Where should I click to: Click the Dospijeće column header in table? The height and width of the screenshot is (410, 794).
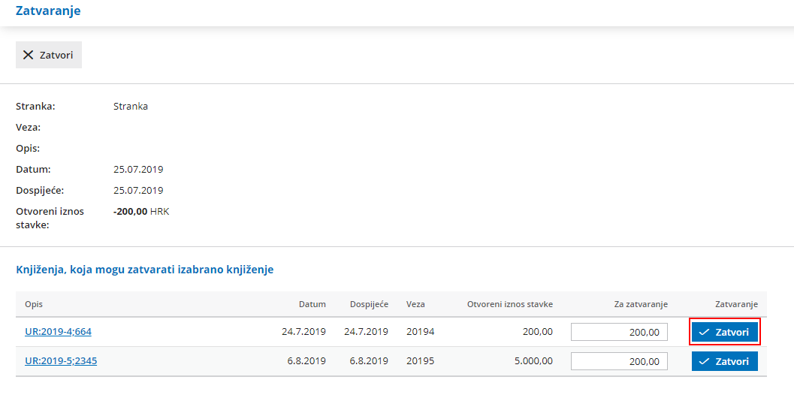point(369,304)
